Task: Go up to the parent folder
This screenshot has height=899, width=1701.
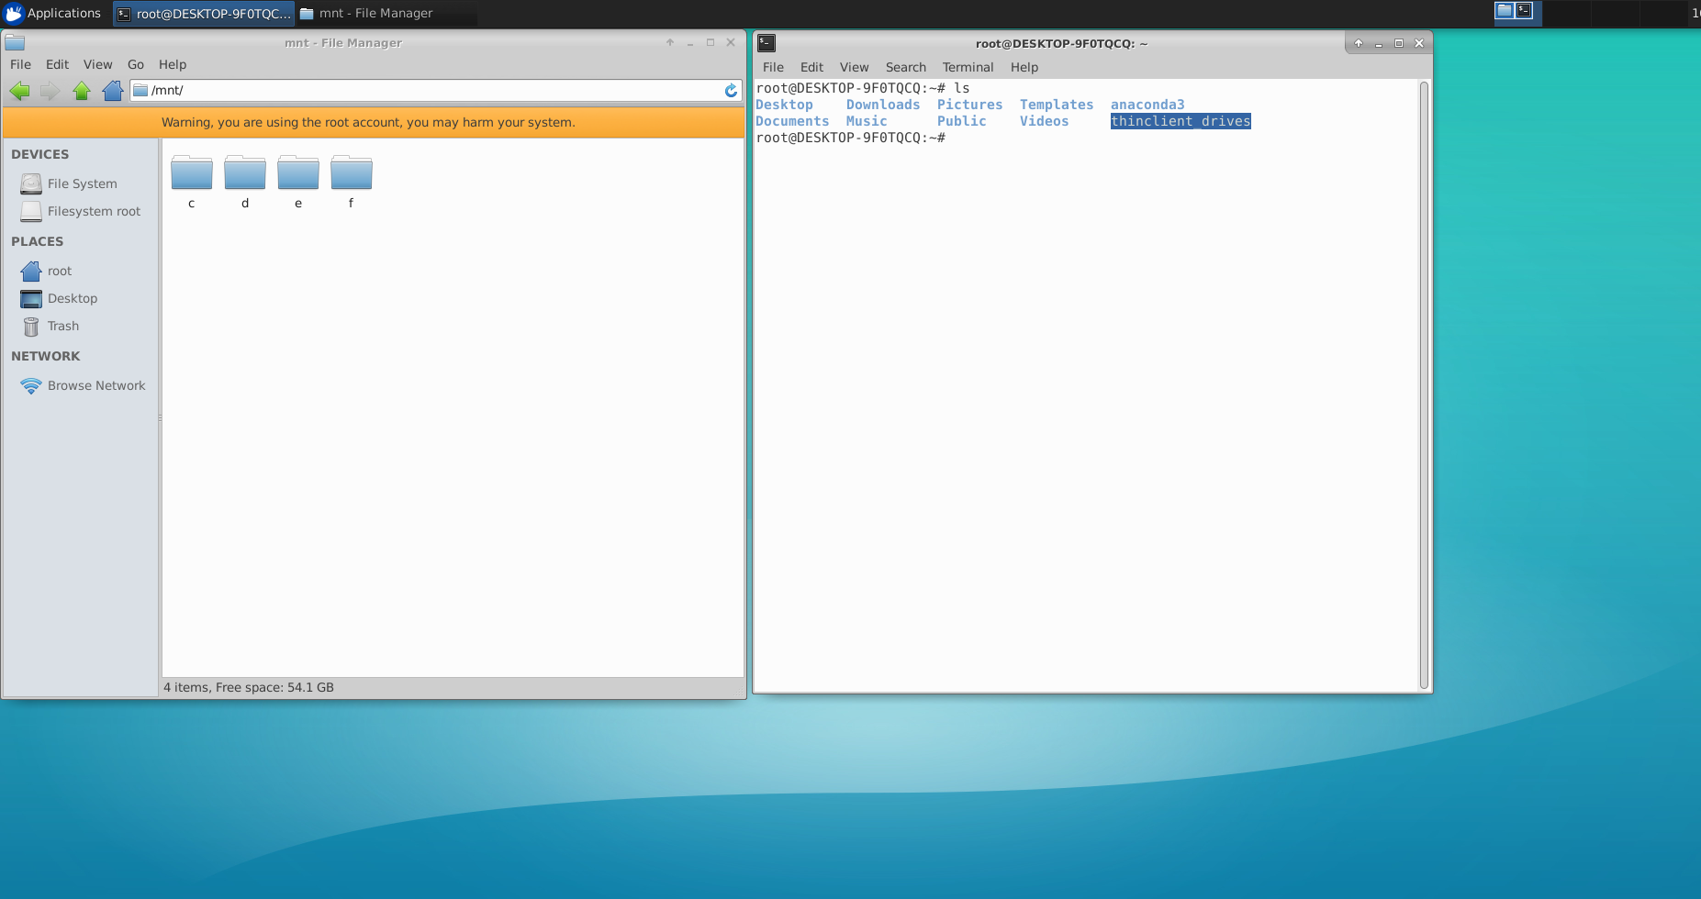Action: pyautogui.click(x=82, y=90)
